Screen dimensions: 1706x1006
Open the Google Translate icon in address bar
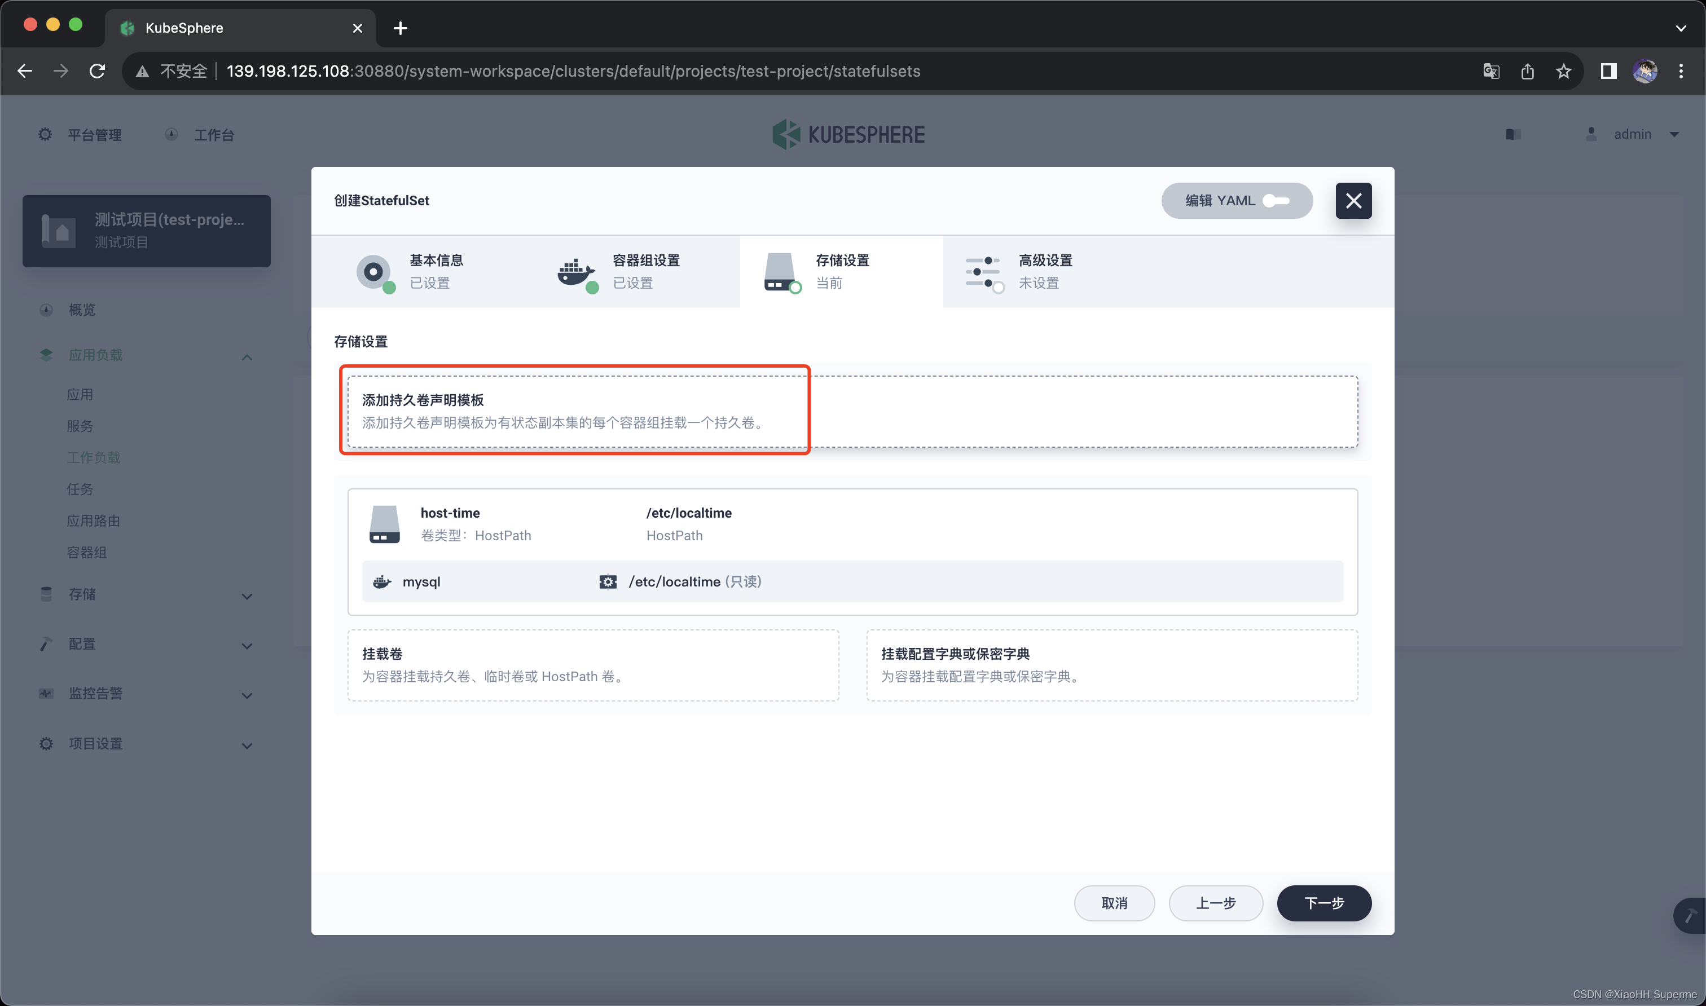pyautogui.click(x=1490, y=71)
